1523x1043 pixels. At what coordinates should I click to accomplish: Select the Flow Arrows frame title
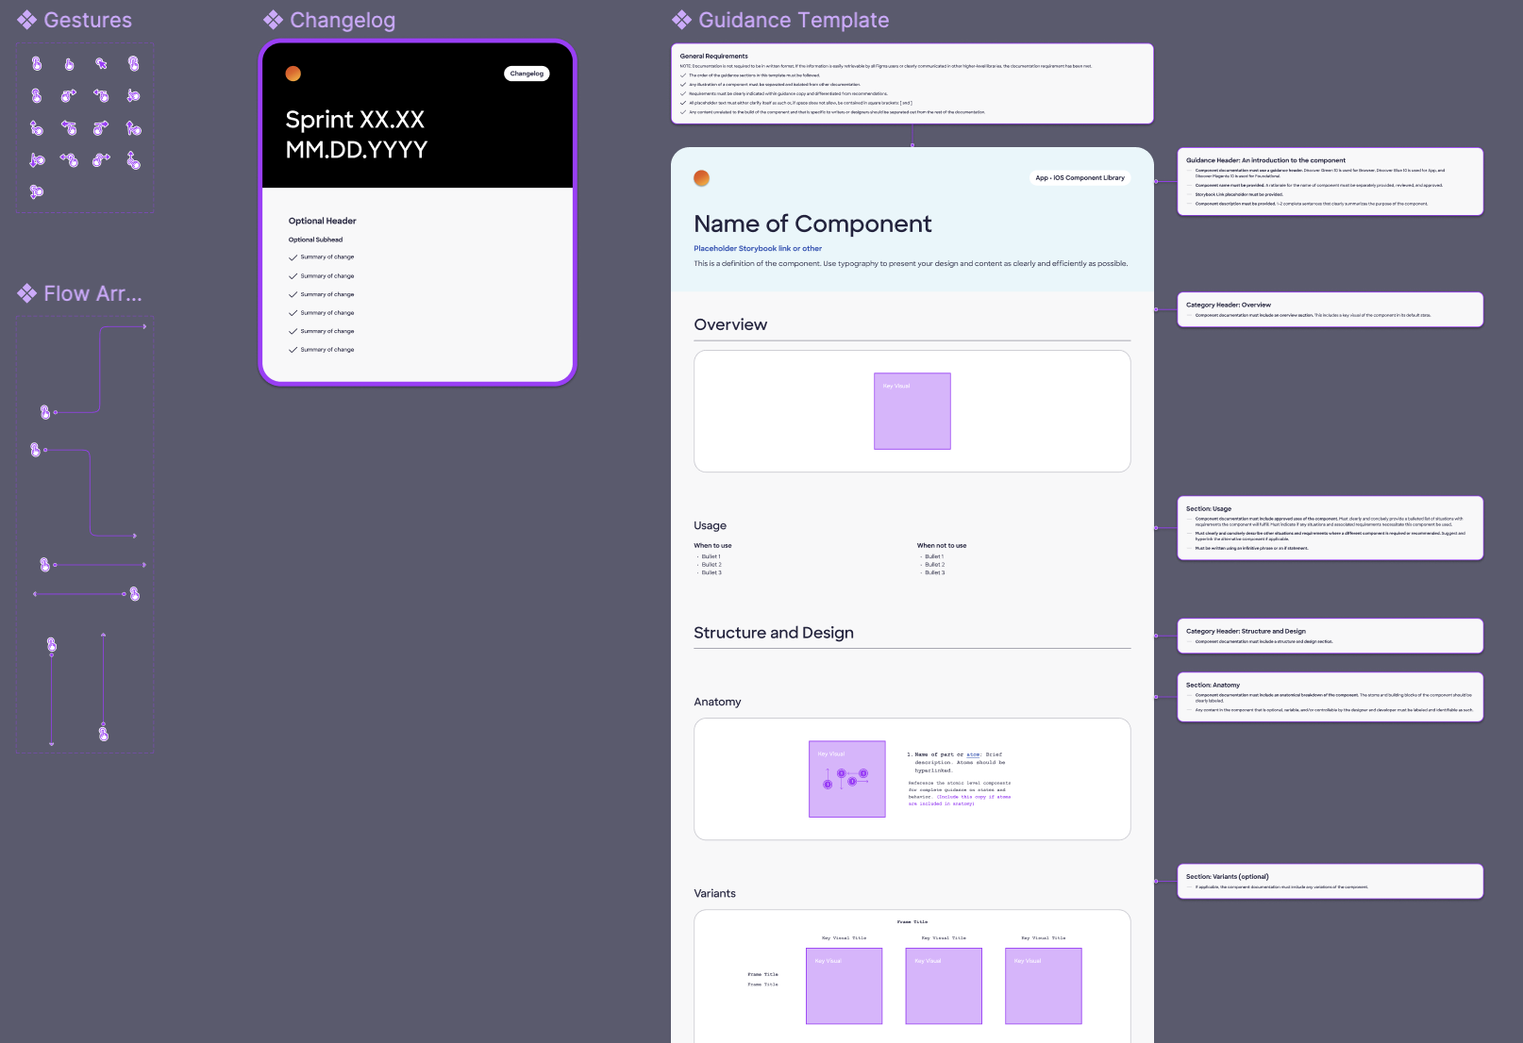91,293
